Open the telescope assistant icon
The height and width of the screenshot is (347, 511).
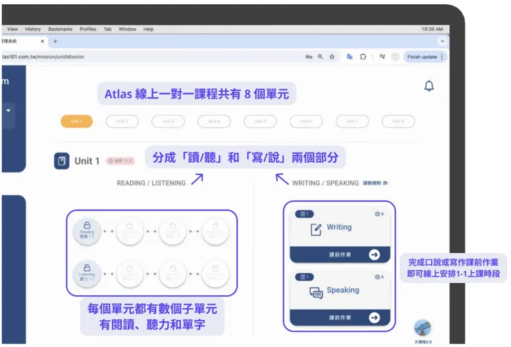[423, 328]
